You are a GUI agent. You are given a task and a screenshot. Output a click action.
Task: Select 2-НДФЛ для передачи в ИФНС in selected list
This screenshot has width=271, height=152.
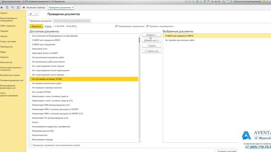click(x=217, y=36)
